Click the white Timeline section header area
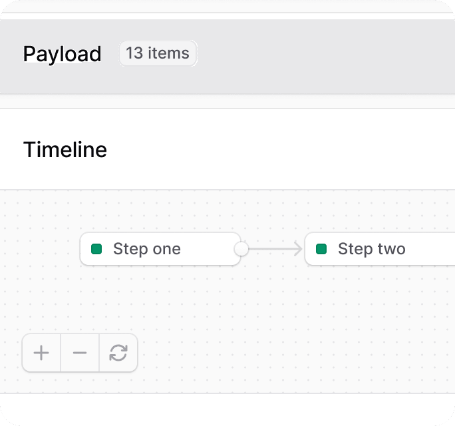The image size is (455, 426). tap(227, 149)
